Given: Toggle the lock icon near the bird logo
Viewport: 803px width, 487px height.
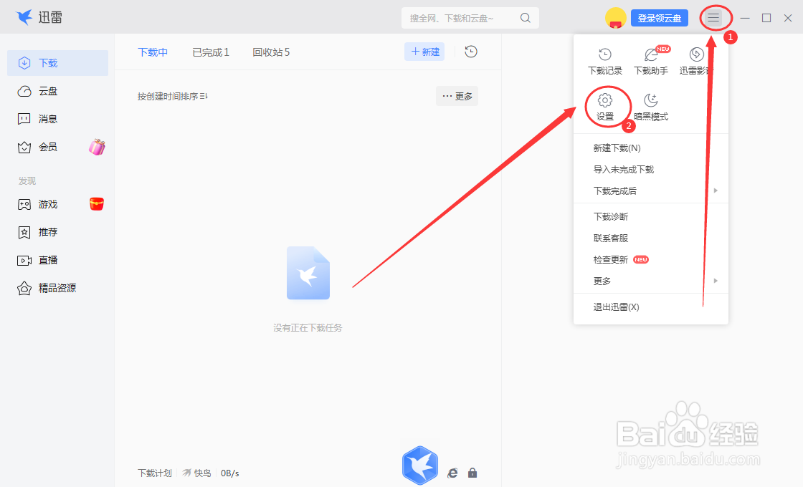Looking at the screenshot, I should [x=472, y=473].
